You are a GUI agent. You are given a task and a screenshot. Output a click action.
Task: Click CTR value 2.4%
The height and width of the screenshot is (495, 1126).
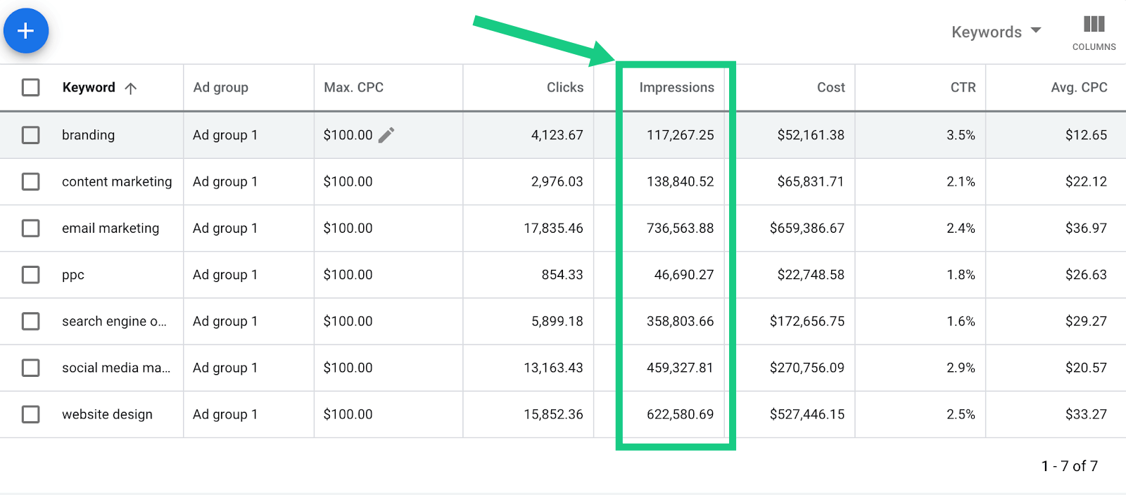pyautogui.click(x=961, y=228)
